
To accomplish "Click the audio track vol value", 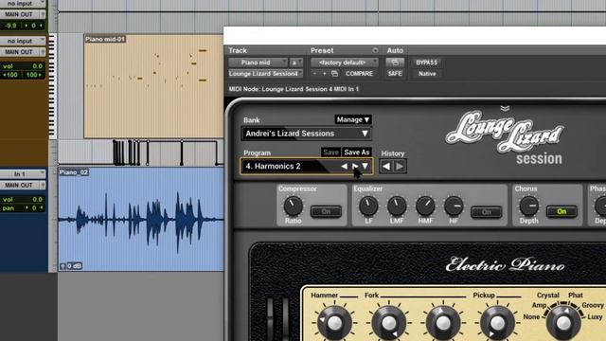I will click(37, 200).
